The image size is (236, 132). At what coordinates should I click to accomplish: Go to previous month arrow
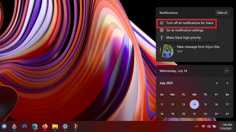click(216, 83)
